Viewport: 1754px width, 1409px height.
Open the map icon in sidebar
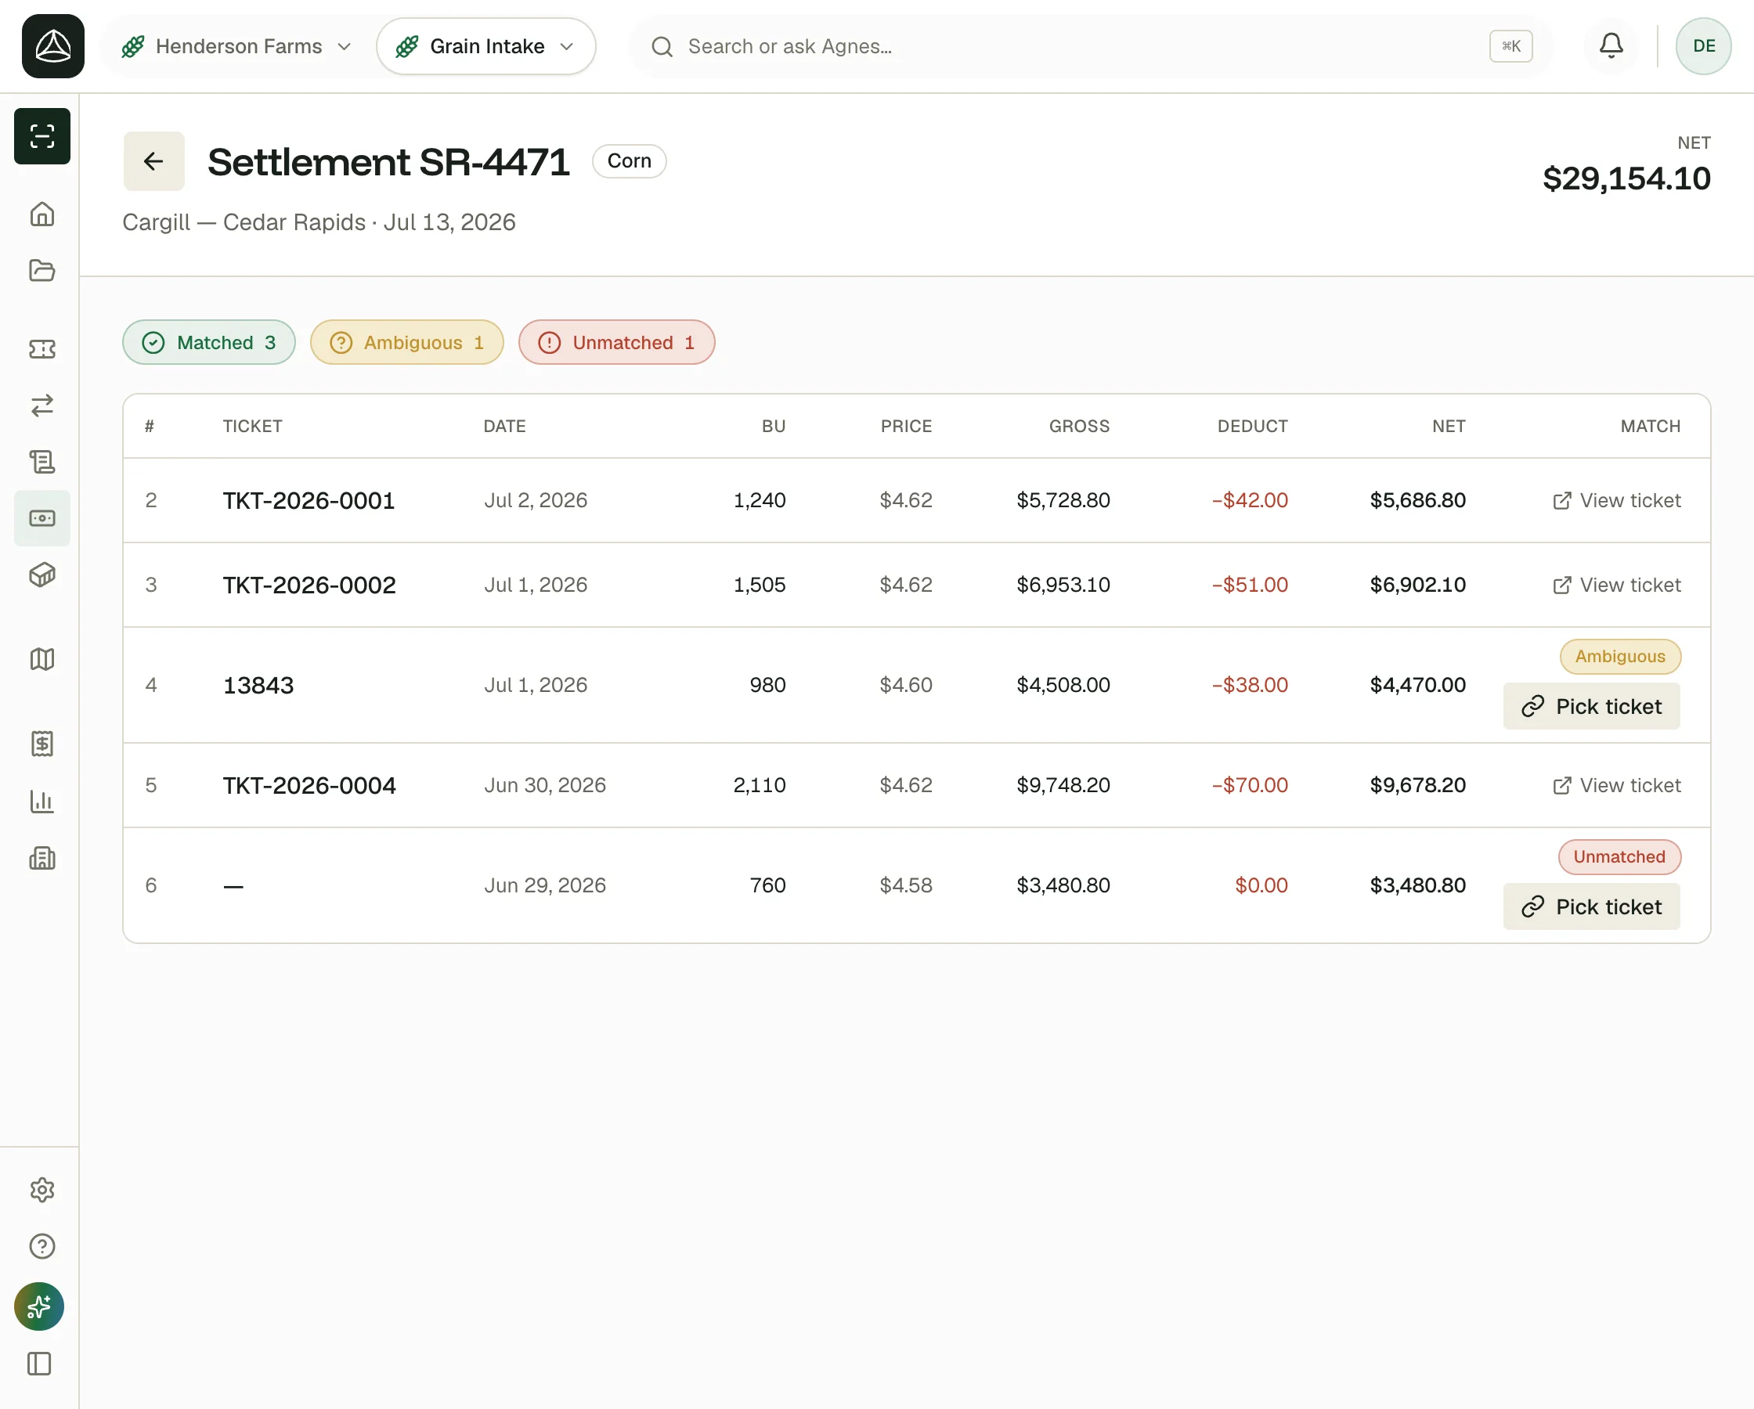(x=42, y=659)
